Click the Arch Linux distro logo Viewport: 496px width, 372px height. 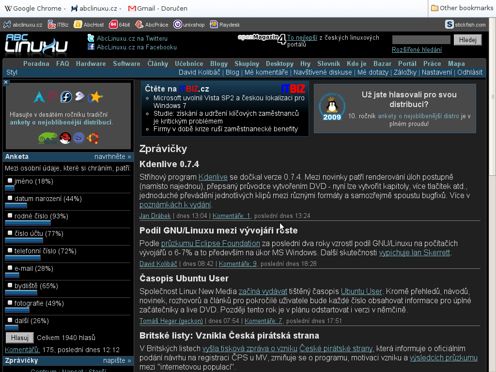tap(39, 97)
